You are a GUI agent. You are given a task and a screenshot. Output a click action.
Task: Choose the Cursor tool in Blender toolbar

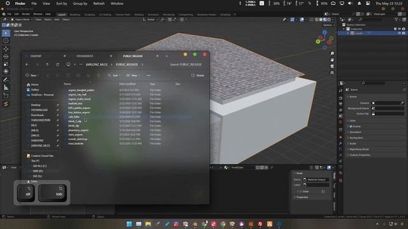6,41
